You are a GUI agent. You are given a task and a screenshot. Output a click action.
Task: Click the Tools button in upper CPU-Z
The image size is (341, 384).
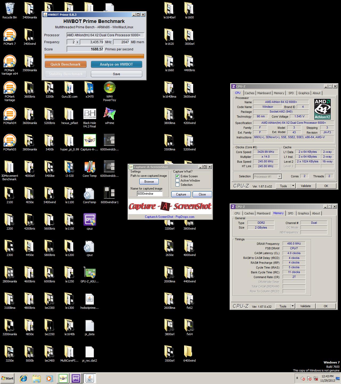283,186
